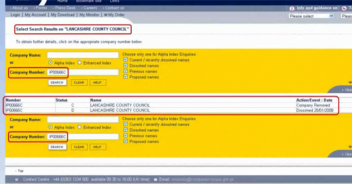352x184 pixels.
Task: Toggle the lower Previous names checkbox
Action: pos(125,135)
